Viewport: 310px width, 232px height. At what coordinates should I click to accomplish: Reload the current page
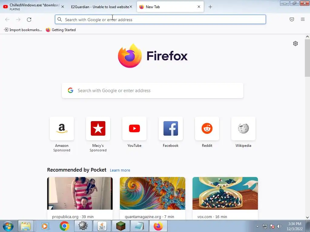click(29, 20)
